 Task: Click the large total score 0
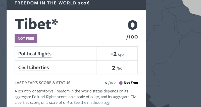[132, 25]
